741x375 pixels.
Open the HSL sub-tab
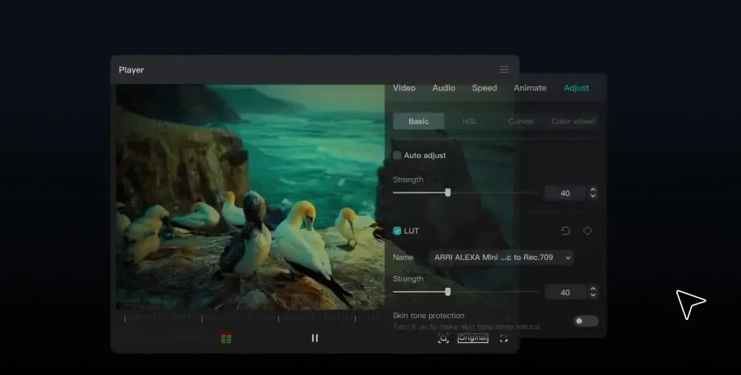click(470, 121)
